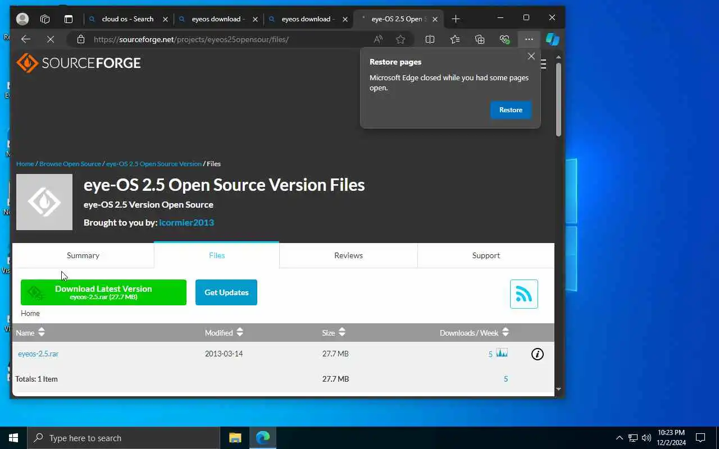
Task: Click the Get Updates button
Action: pyautogui.click(x=226, y=292)
